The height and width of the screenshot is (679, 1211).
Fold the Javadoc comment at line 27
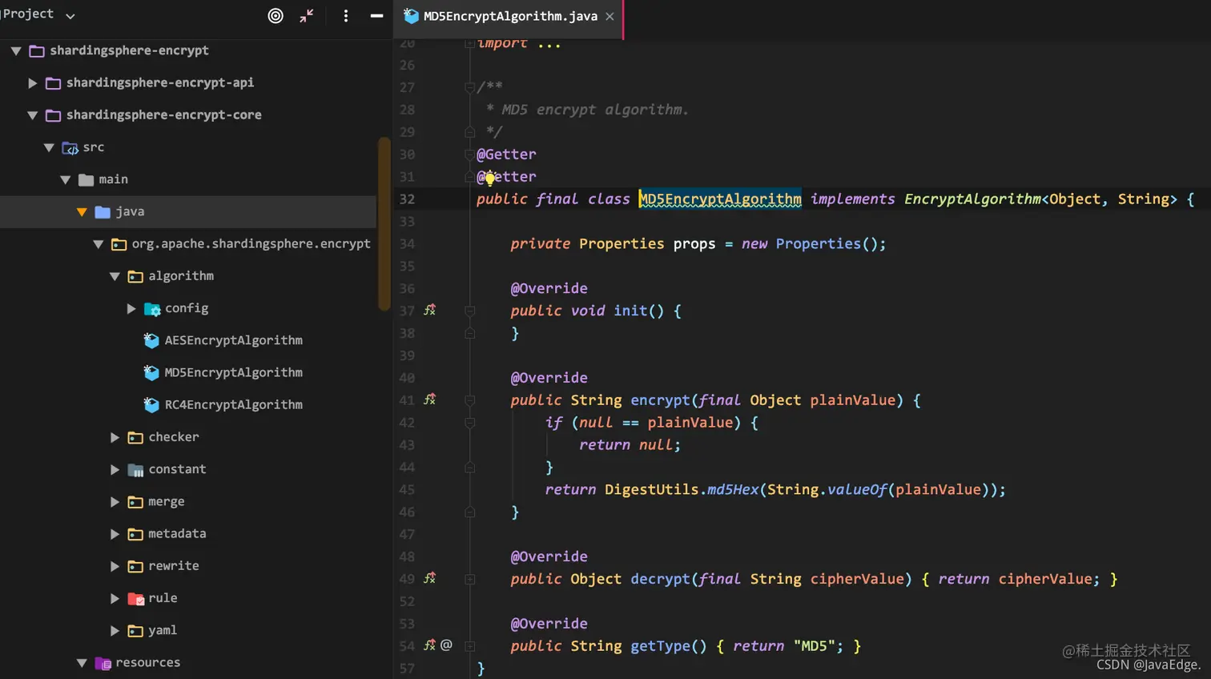point(470,87)
